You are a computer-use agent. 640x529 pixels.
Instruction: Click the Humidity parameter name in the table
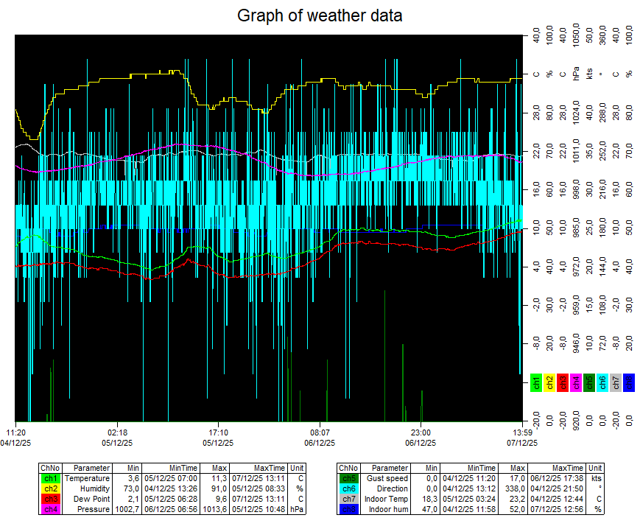tap(93, 488)
